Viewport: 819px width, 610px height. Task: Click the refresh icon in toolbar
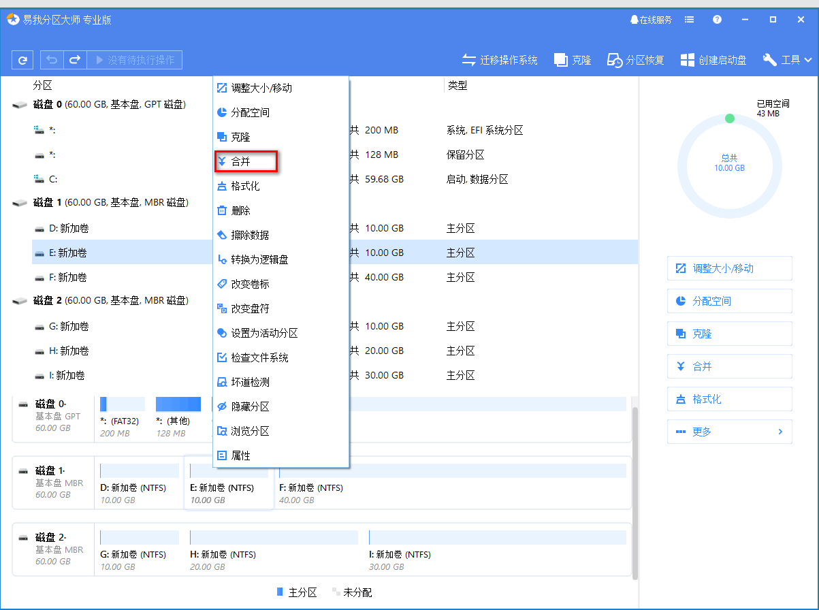(x=22, y=60)
